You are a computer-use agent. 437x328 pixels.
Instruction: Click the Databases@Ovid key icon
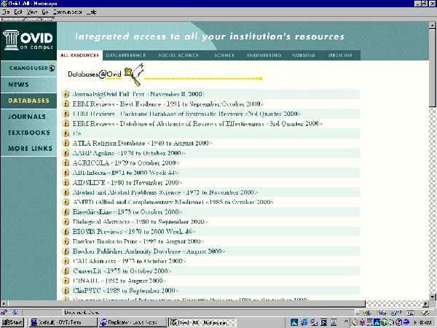pos(134,75)
